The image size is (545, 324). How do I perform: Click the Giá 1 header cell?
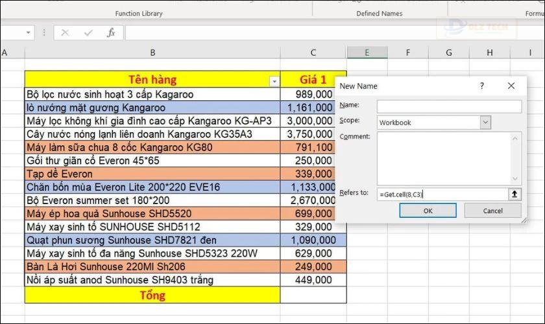coord(313,79)
